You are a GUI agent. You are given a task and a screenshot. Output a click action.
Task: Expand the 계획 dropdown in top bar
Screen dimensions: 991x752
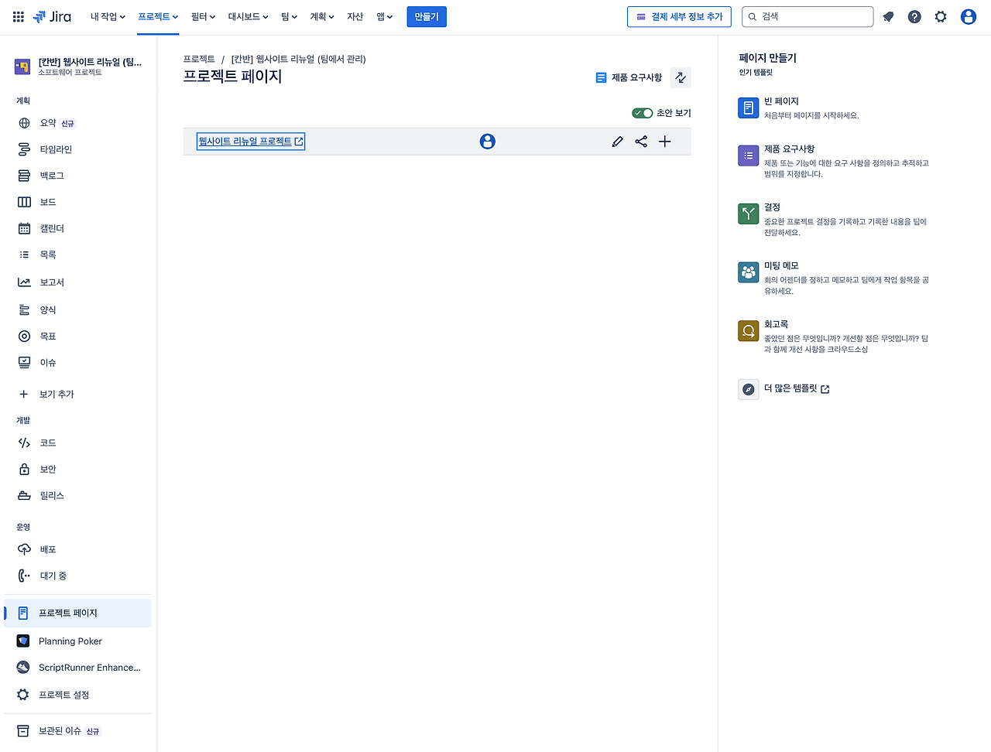[322, 16]
